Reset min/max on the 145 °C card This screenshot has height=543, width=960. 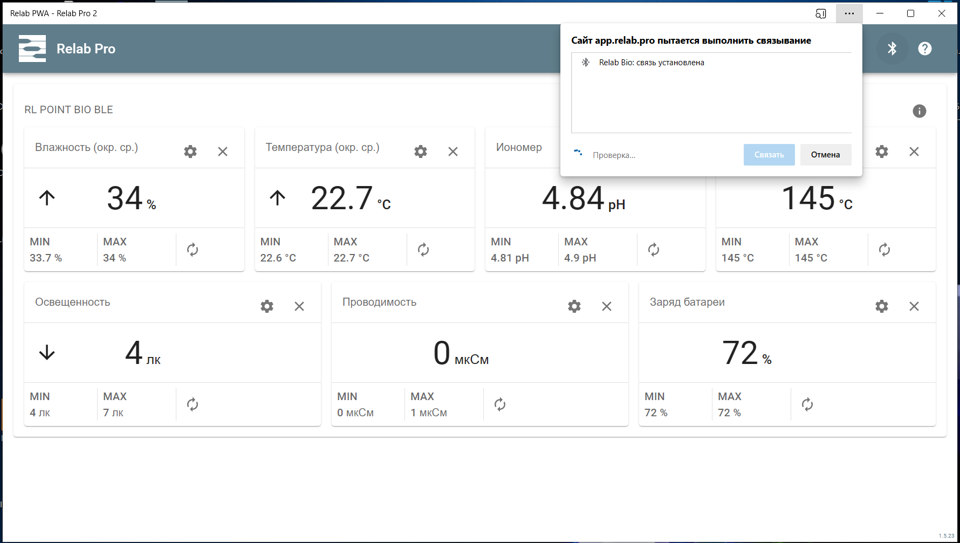pos(884,250)
